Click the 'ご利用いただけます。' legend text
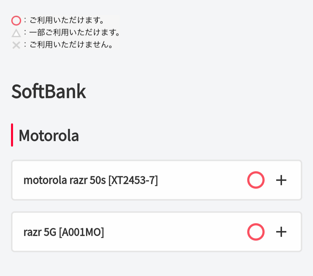 67,20
